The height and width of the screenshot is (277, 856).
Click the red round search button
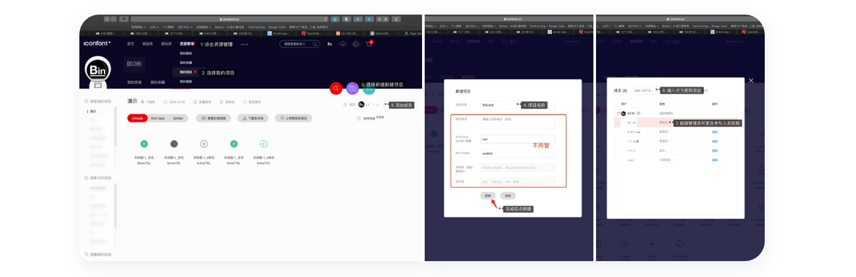[x=336, y=88]
